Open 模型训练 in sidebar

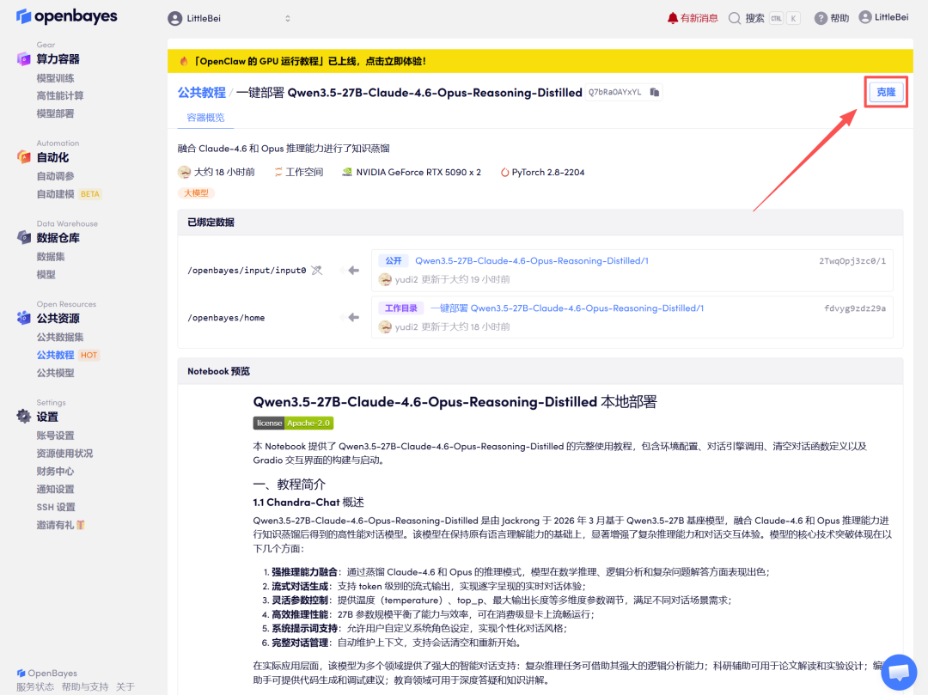(55, 78)
